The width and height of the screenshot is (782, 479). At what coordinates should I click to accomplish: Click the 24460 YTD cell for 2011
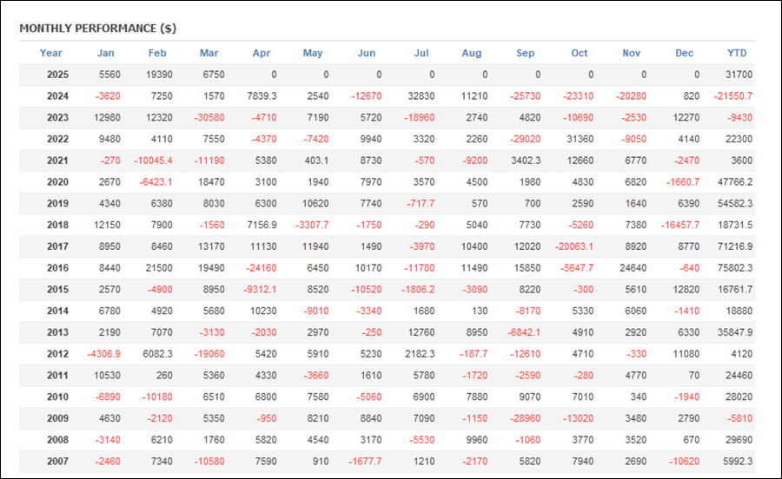tap(739, 375)
